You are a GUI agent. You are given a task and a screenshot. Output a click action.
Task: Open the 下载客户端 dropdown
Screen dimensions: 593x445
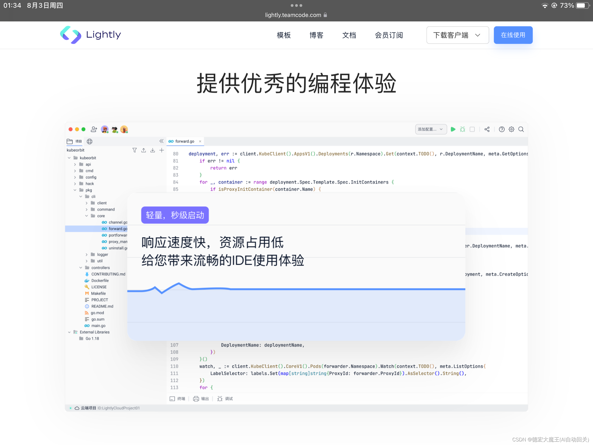tap(457, 35)
